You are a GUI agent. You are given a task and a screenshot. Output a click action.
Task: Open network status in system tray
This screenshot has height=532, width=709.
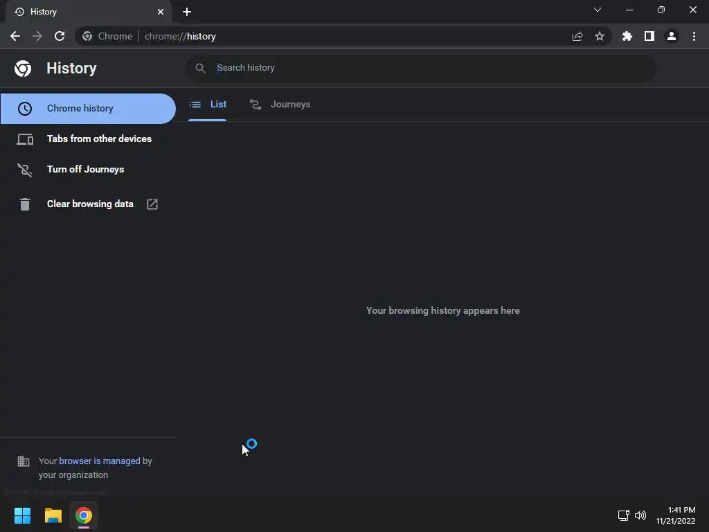tap(624, 515)
